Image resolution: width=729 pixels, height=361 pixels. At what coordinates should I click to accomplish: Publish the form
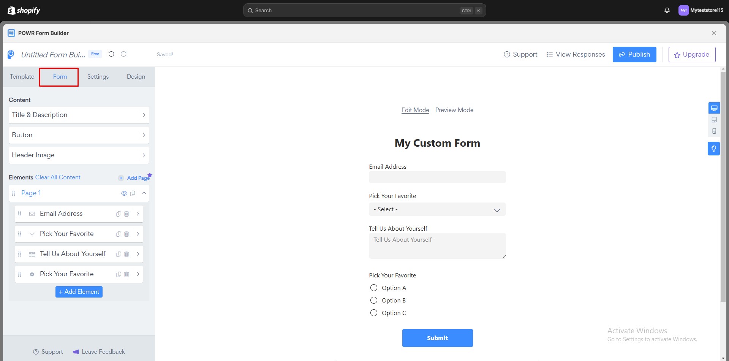634,54
